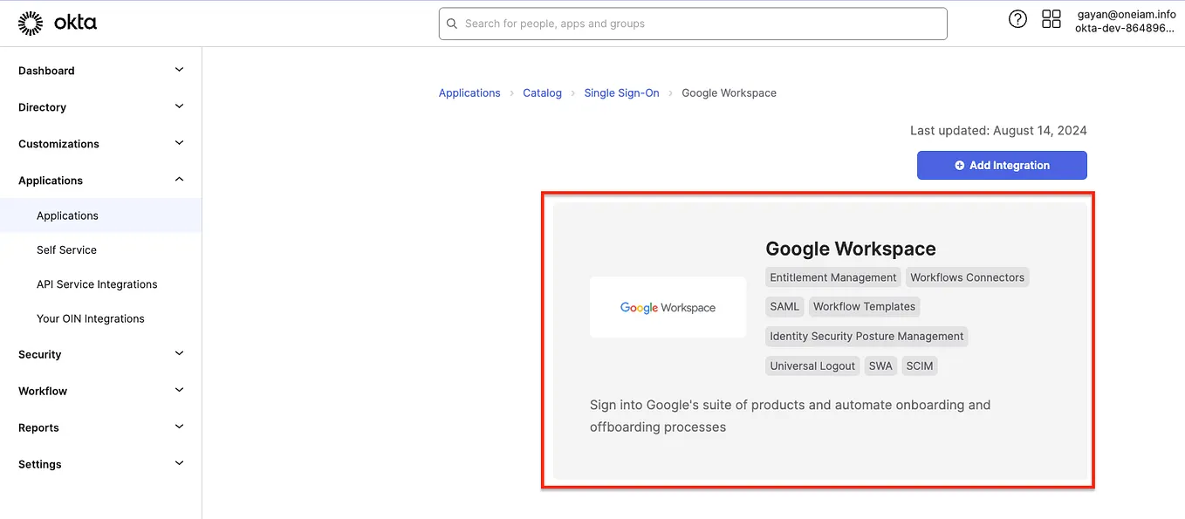Collapse the Applications section chevron

point(179,180)
